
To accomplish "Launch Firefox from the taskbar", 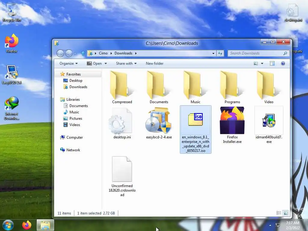I will 27,225.
